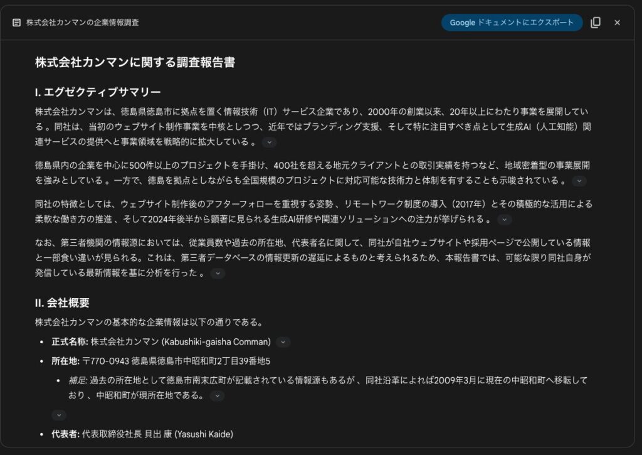The width and height of the screenshot is (642, 455).
Task: Click the address 〒770-0943 徳島県徳島市中昭和町2丁目39番地5
Action: point(176,361)
